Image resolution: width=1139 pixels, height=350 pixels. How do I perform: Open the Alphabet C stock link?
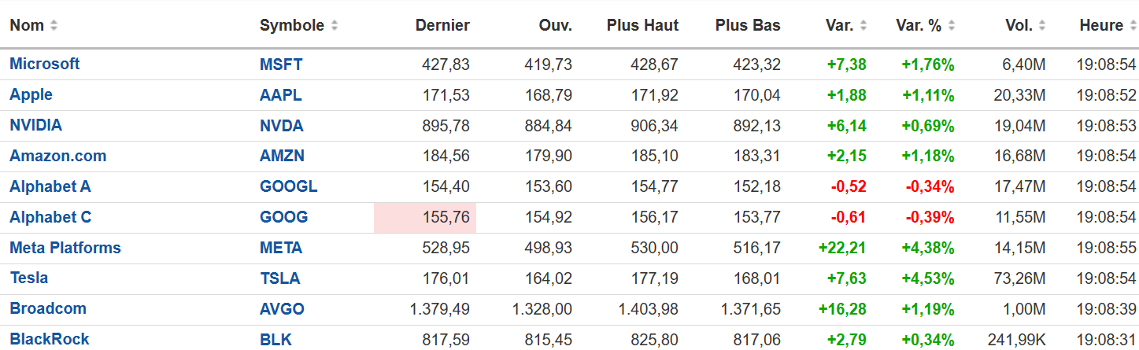pos(50,217)
